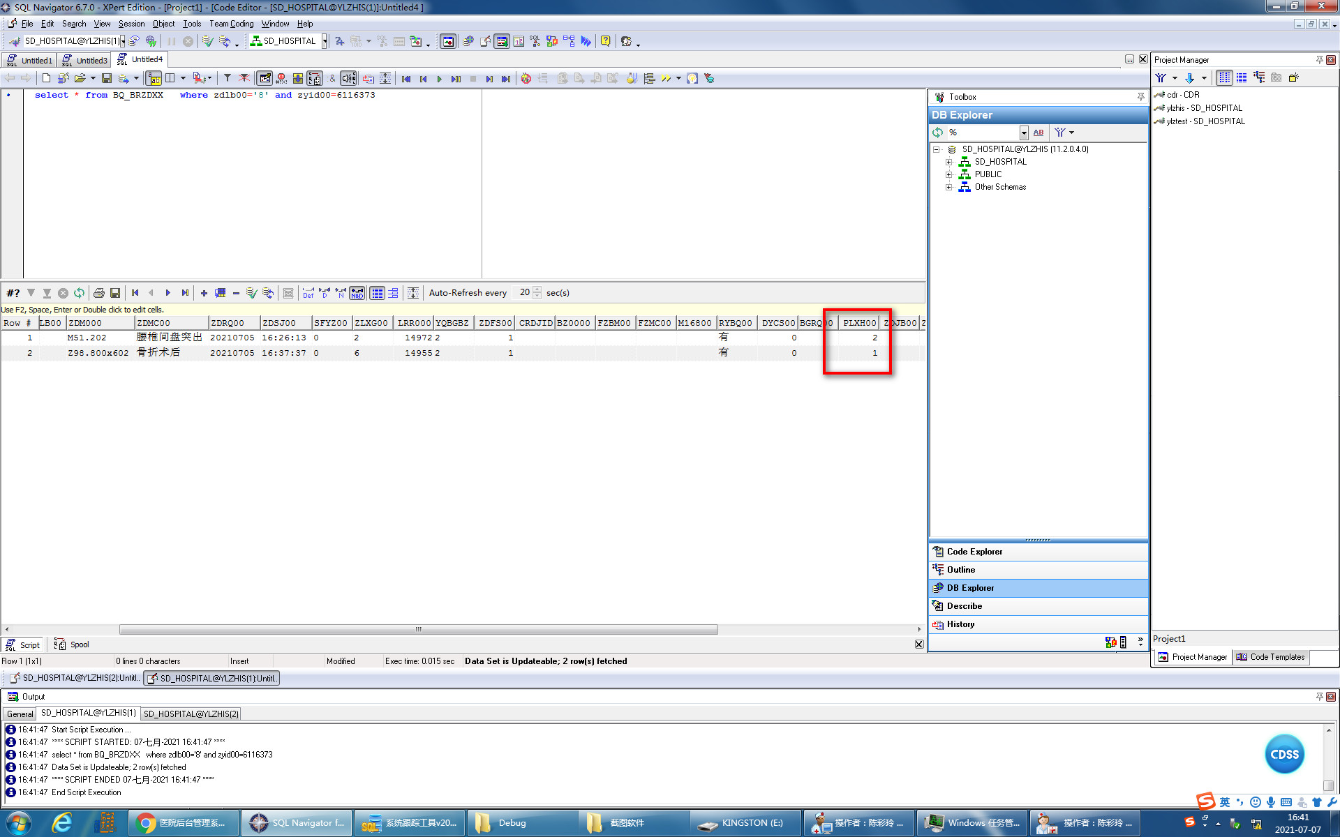
Task: Click the green Execute play button
Action: coord(439,79)
